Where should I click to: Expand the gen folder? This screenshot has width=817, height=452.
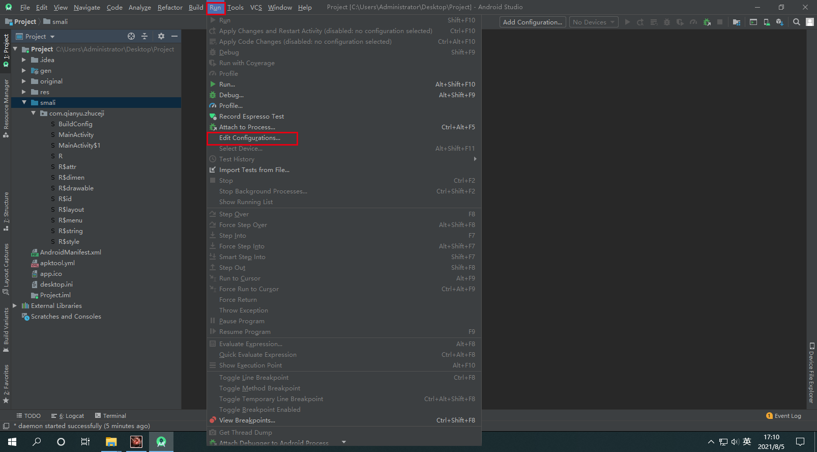24,71
